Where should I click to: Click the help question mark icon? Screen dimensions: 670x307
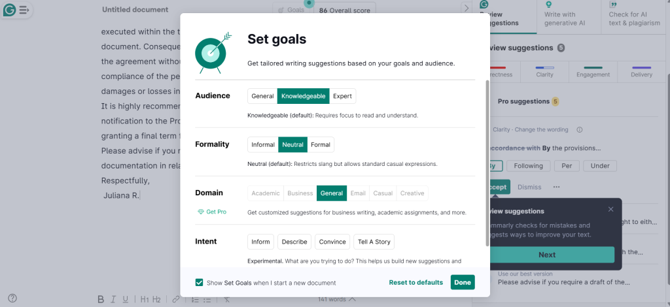(x=12, y=299)
